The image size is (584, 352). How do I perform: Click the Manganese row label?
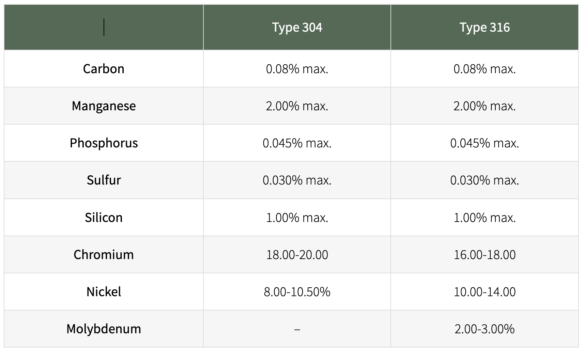tap(104, 106)
